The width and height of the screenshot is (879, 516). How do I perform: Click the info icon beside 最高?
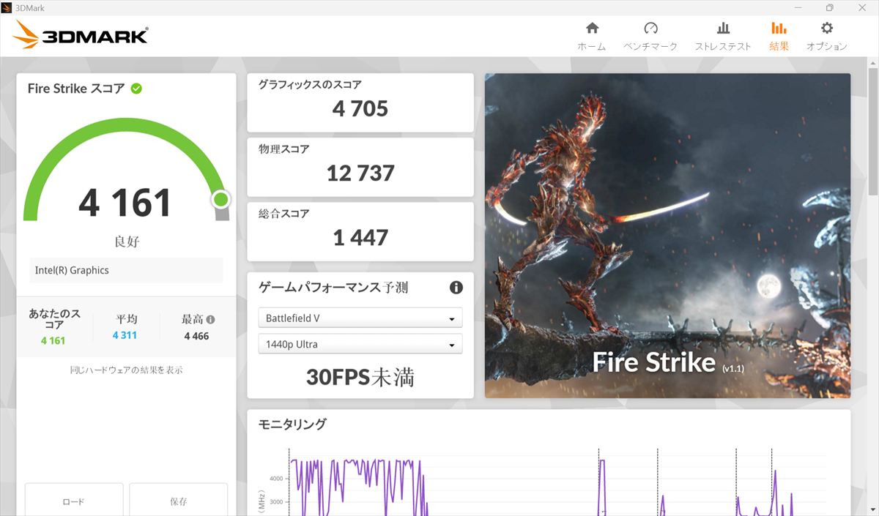(x=211, y=320)
